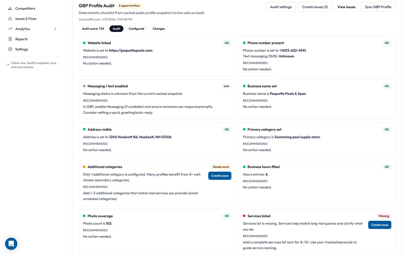
Task: Toggle the Needs work badge on Additional categories
Action: click(221, 167)
